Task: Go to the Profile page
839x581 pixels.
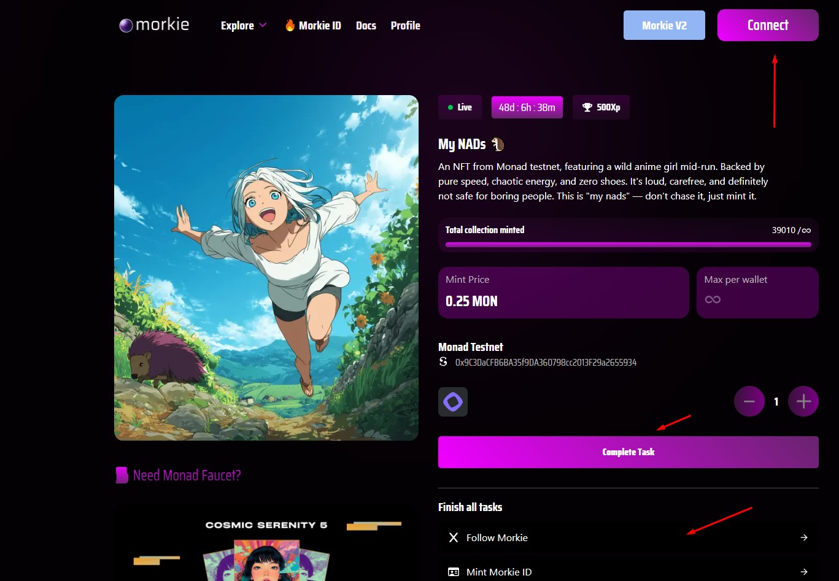Action: [x=405, y=25]
